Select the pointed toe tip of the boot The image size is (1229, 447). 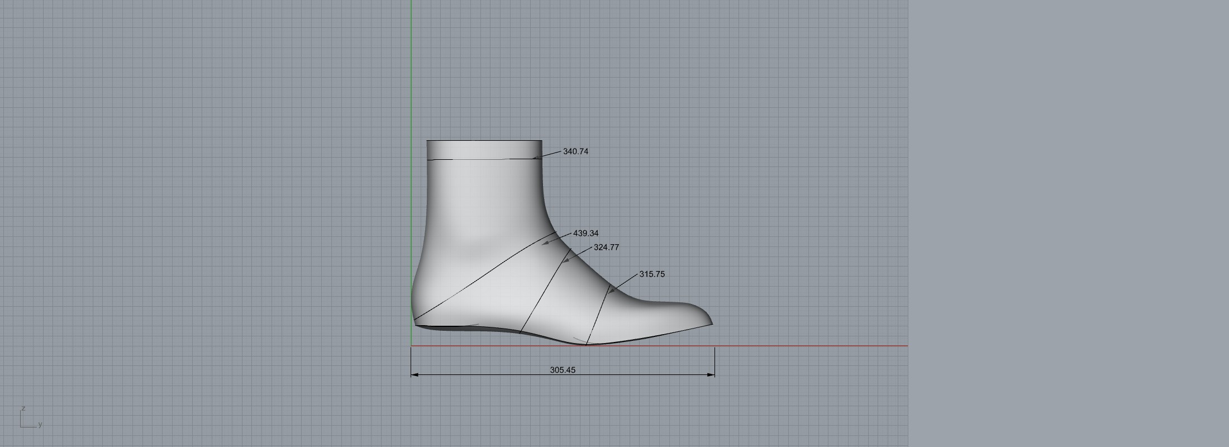tap(711, 322)
